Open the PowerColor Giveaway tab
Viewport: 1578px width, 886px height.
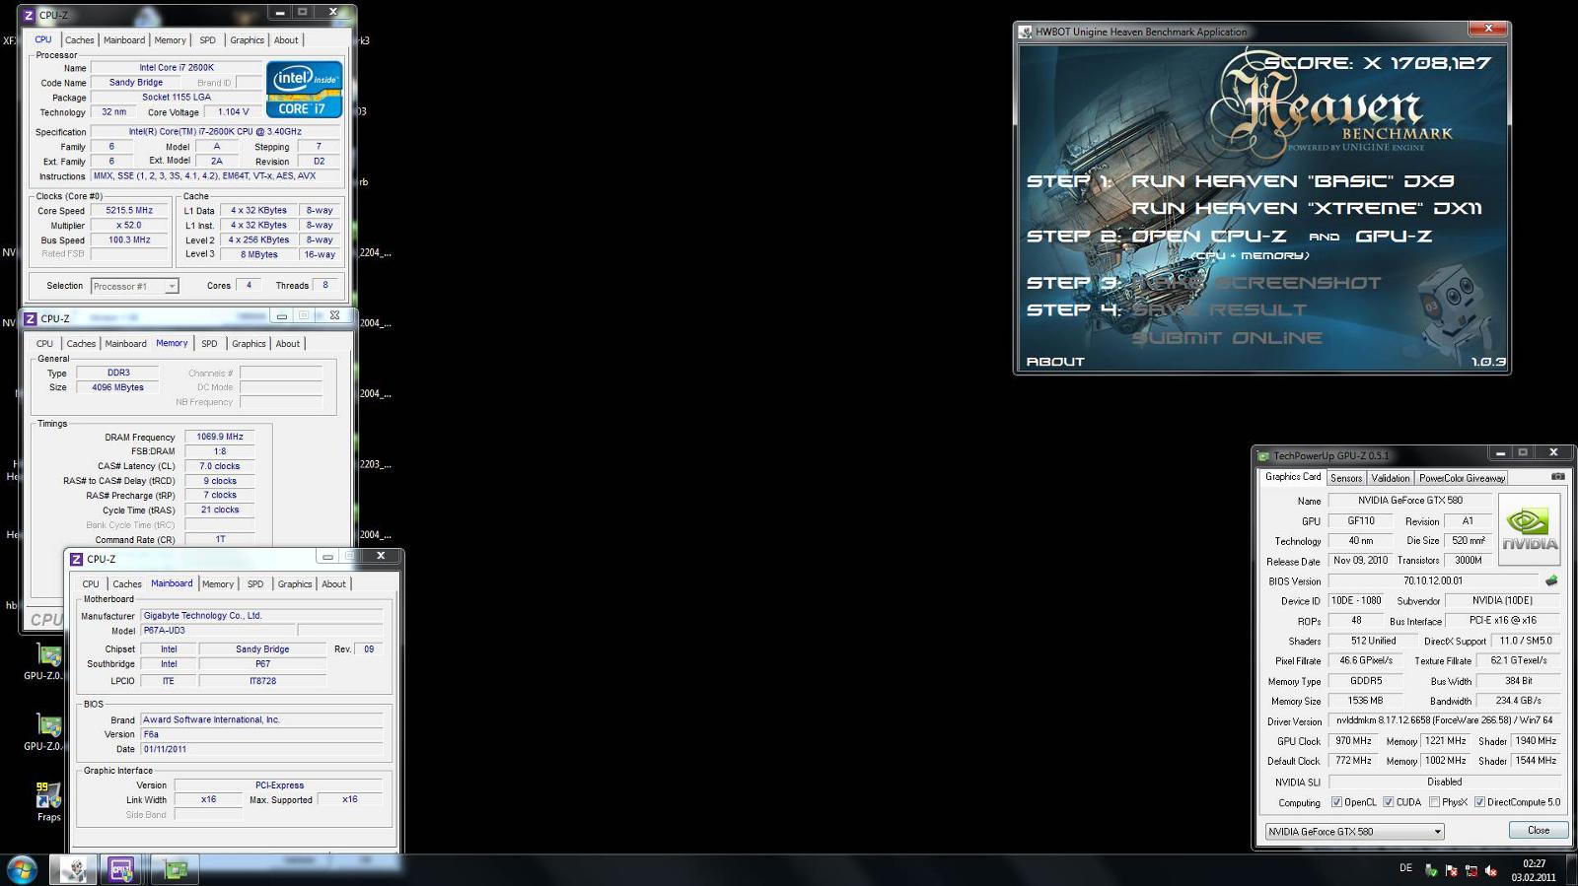point(1462,478)
